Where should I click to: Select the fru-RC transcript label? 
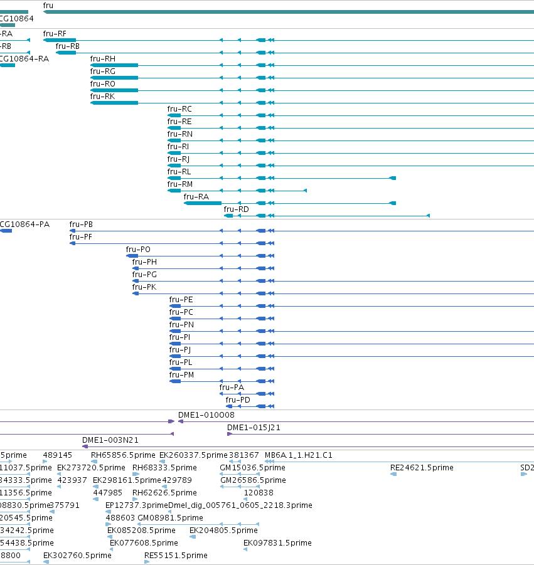point(179,109)
